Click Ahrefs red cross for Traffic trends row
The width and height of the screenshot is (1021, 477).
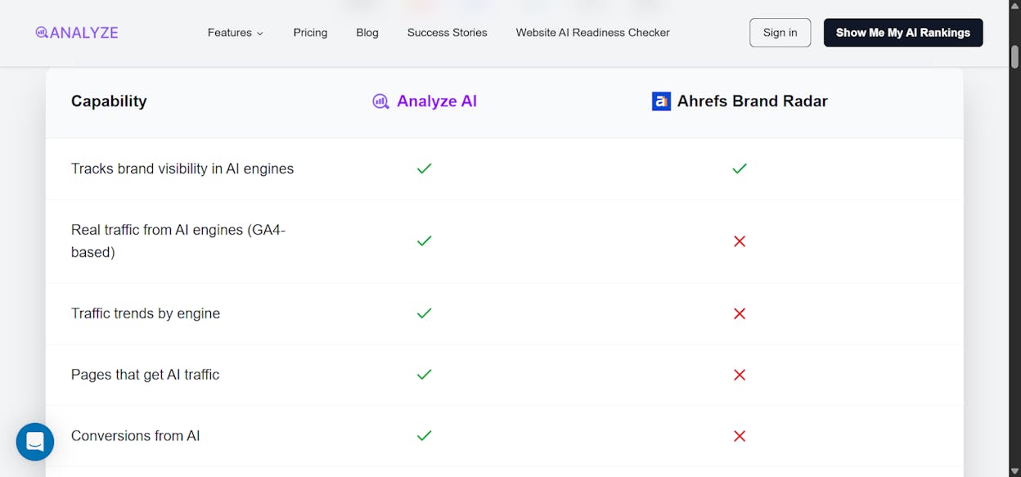740,313
